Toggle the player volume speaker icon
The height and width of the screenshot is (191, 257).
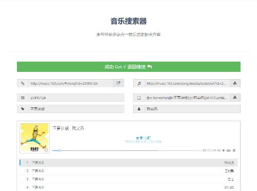pyautogui.click(x=224, y=150)
